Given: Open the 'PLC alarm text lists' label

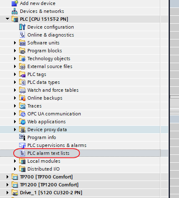Looking at the screenshot, I should coord(49,153).
